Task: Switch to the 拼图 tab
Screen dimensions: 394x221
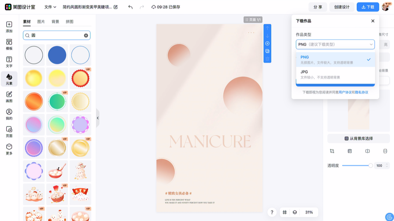Action: tap(70, 22)
